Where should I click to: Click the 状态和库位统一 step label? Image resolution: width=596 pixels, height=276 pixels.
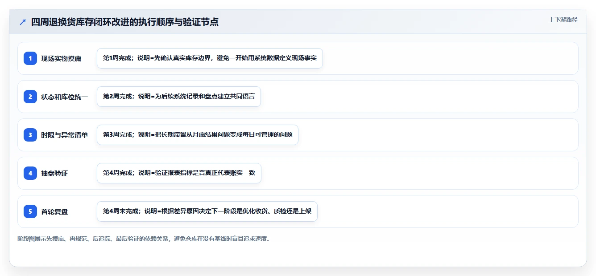click(x=64, y=97)
